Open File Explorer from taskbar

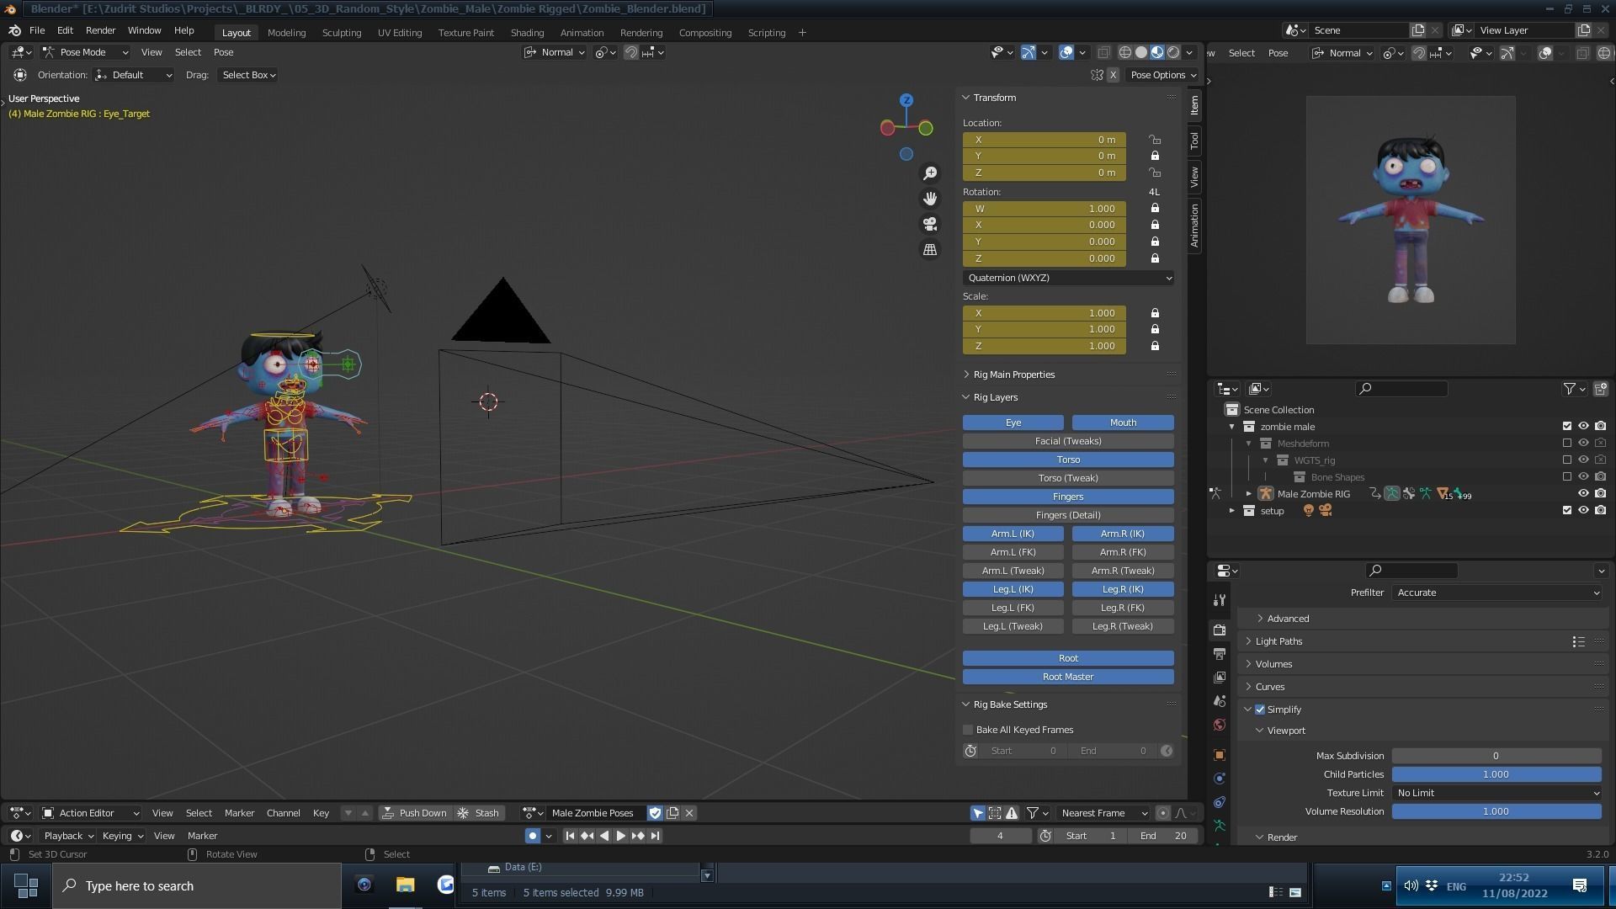pos(405,885)
